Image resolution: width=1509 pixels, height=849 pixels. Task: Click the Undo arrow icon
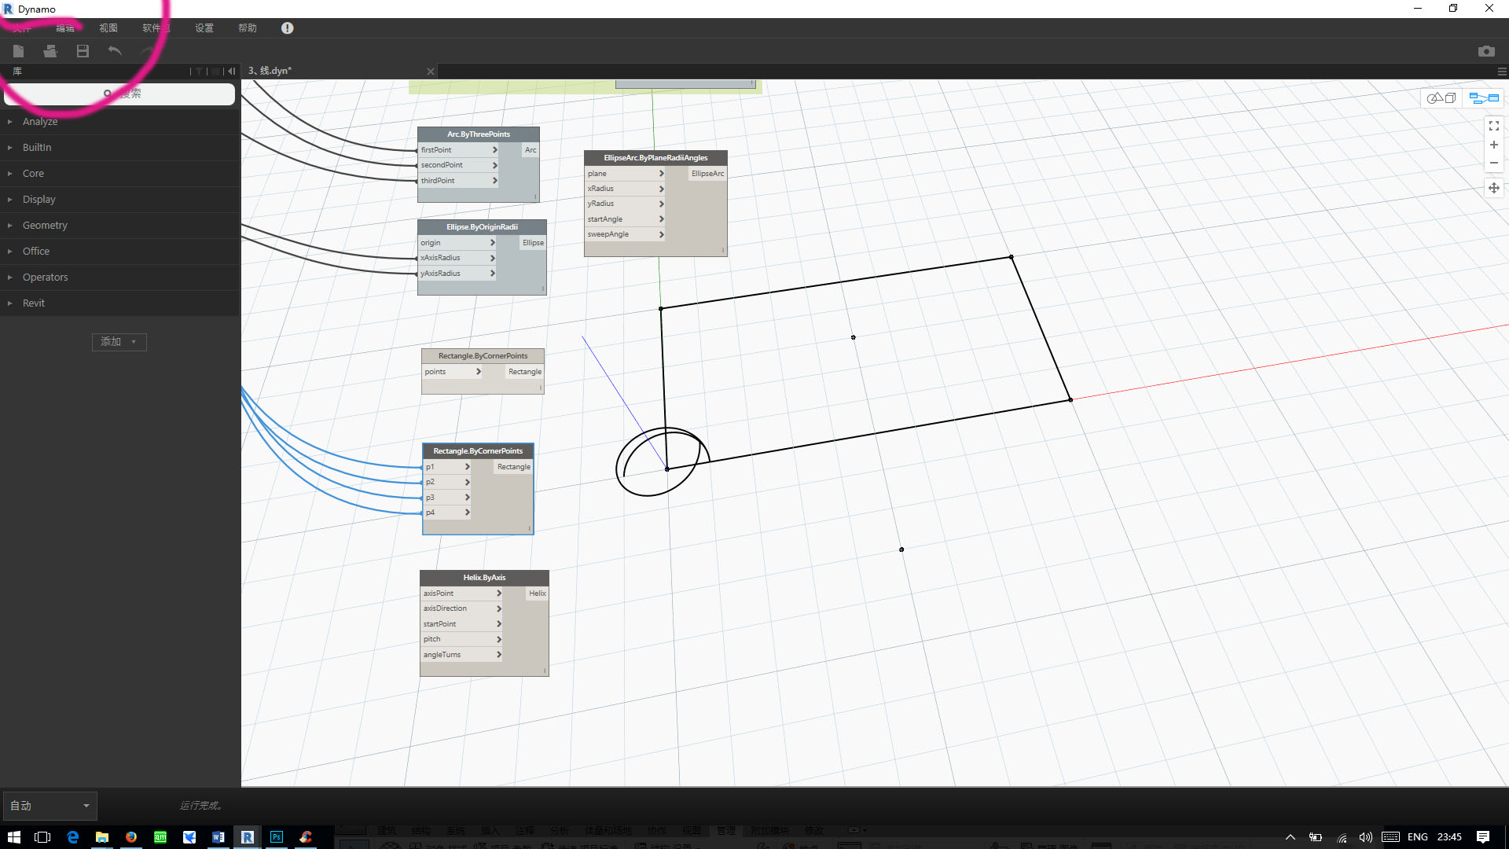pos(115,51)
